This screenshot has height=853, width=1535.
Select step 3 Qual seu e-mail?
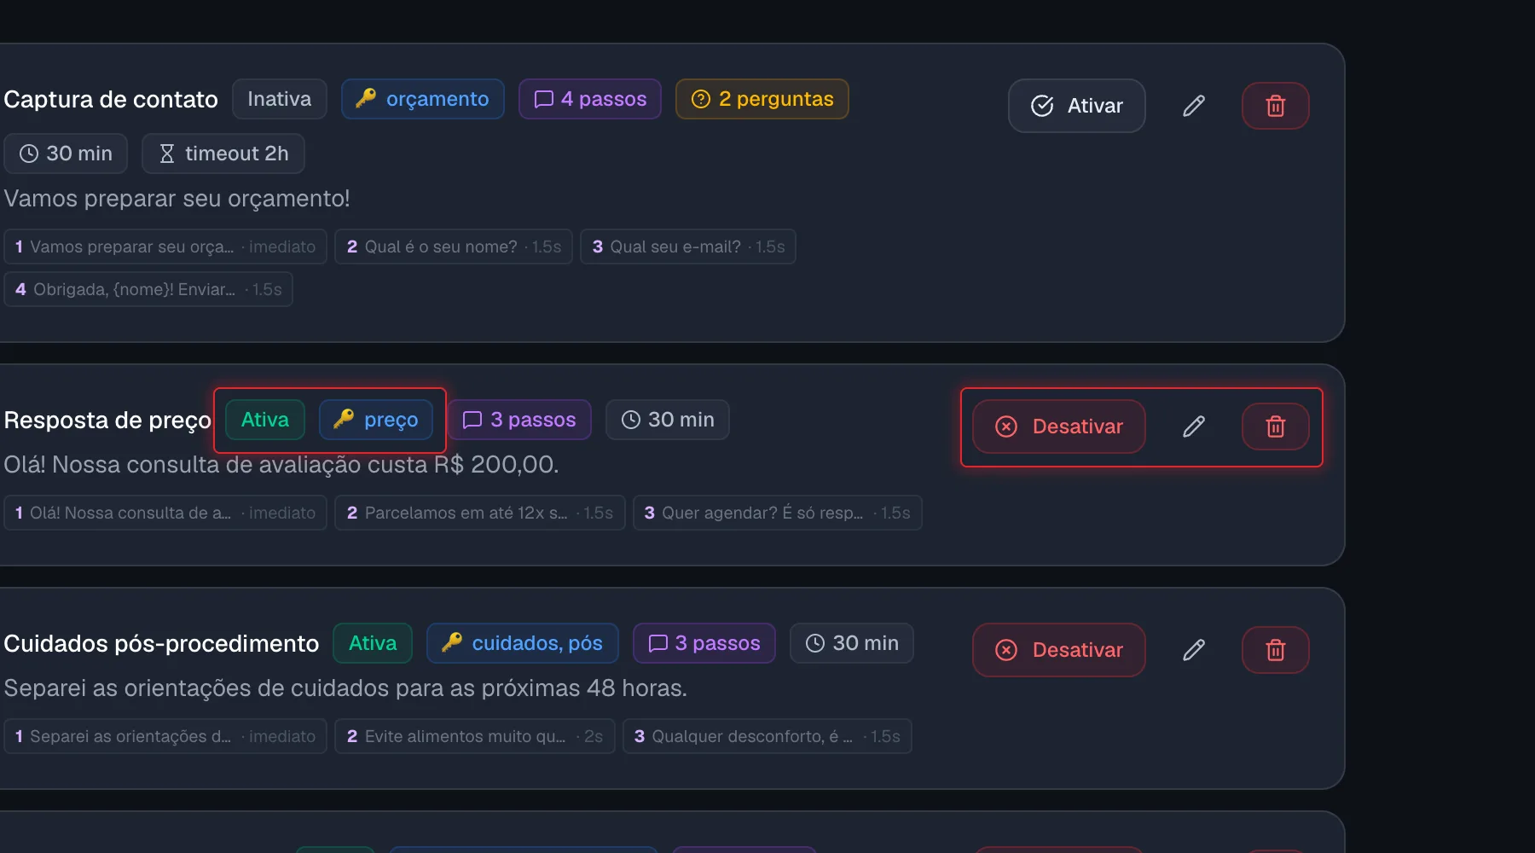[688, 247]
